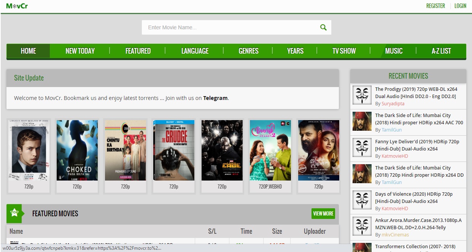Open uploader mkvCinemas profile

pos(395,235)
